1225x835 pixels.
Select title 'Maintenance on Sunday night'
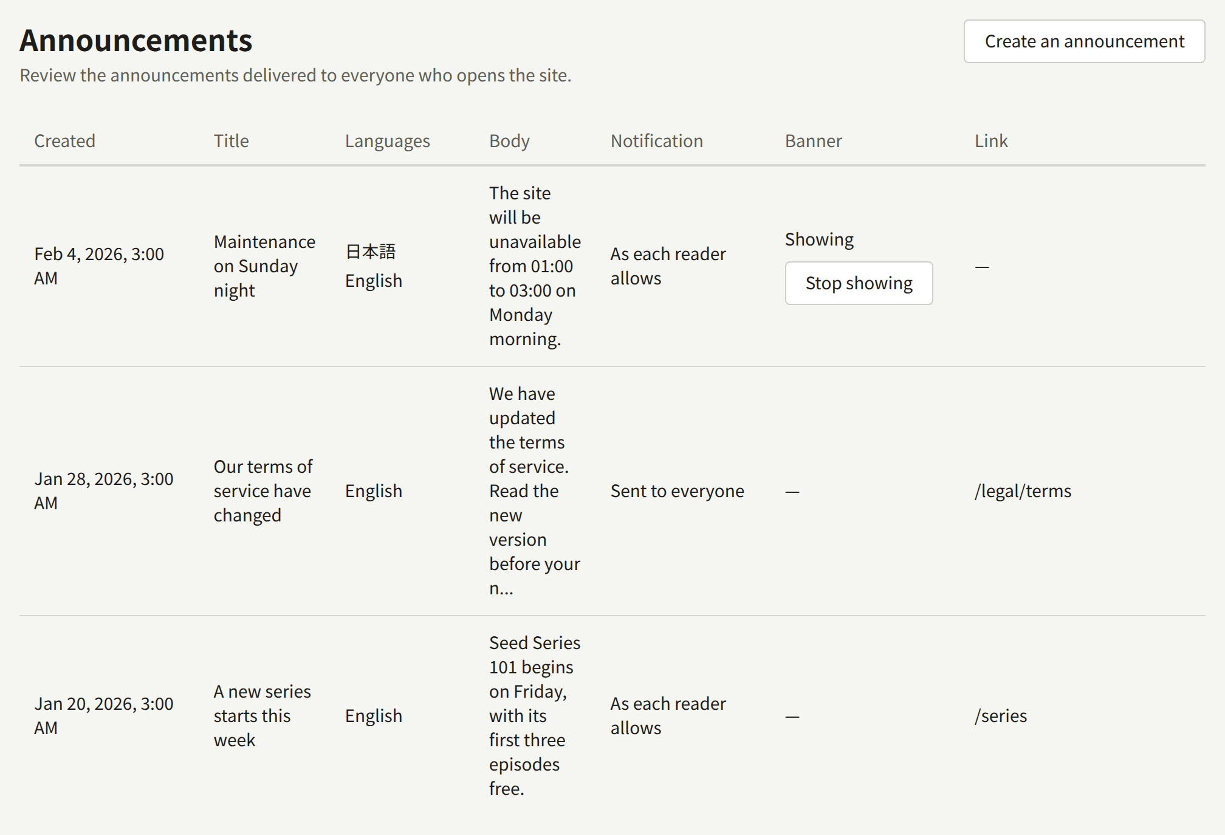click(264, 266)
